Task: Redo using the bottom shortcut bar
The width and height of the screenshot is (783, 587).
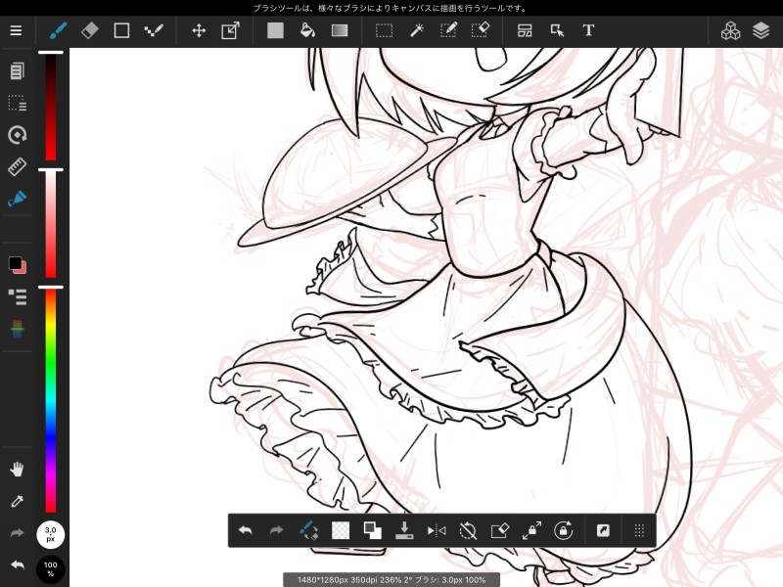Action: (x=277, y=530)
